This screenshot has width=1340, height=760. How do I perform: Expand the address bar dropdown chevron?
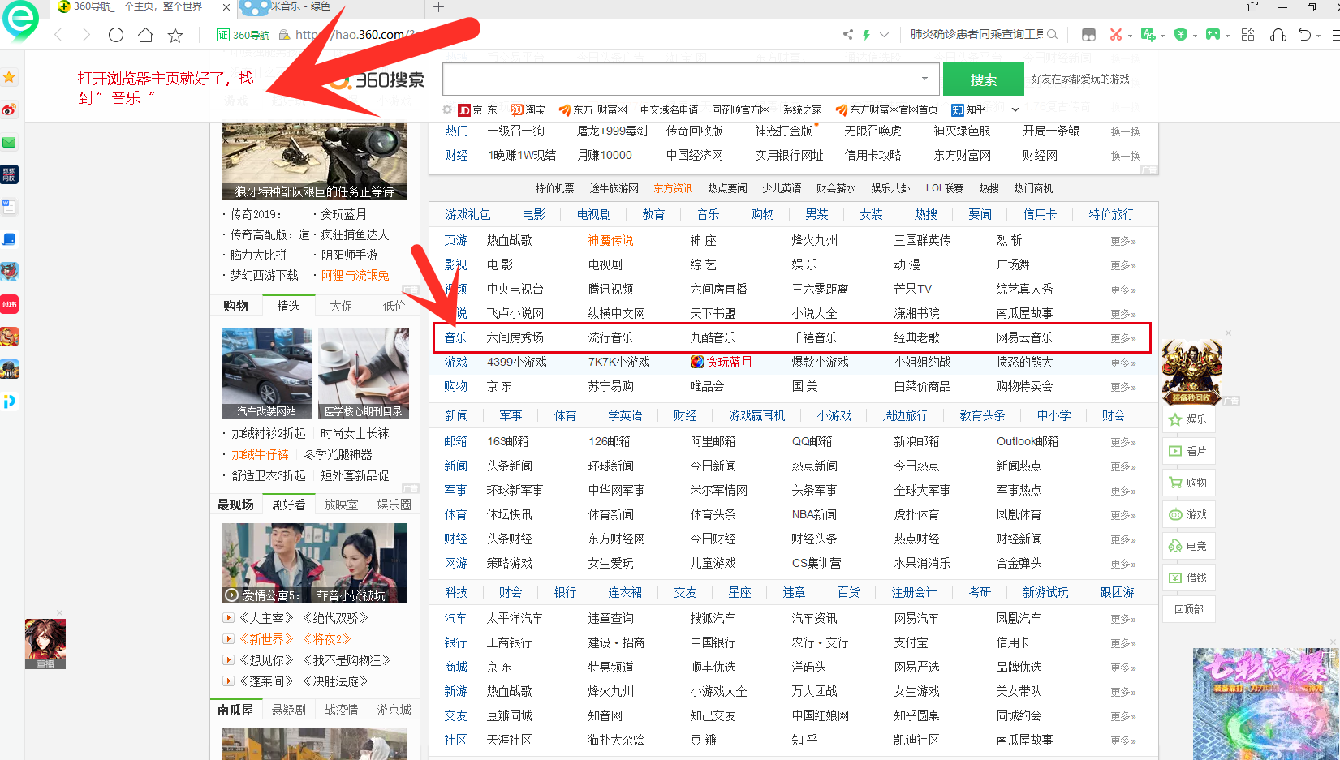point(884,35)
